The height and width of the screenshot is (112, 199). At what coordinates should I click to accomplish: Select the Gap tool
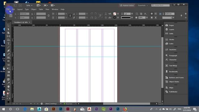[8, 36]
